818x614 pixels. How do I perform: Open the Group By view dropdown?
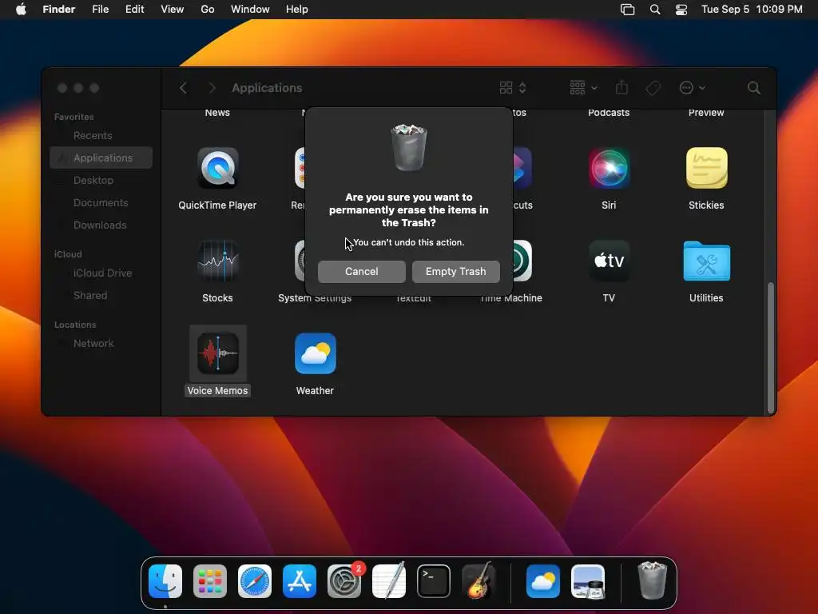pyautogui.click(x=583, y=88)
